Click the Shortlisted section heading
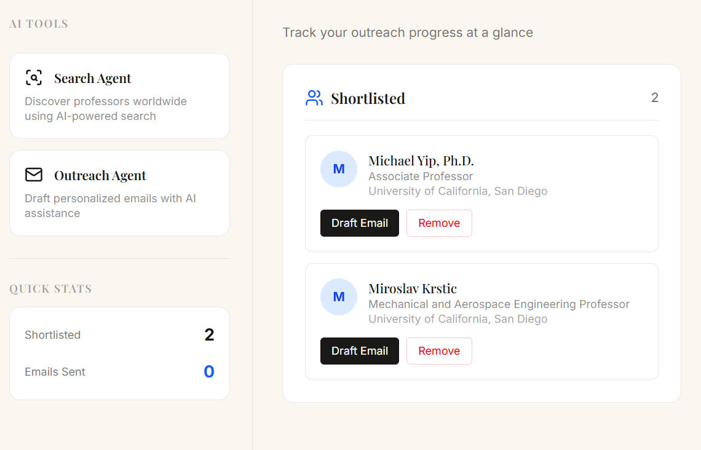The image size is (701, 450). coord(368,98)
